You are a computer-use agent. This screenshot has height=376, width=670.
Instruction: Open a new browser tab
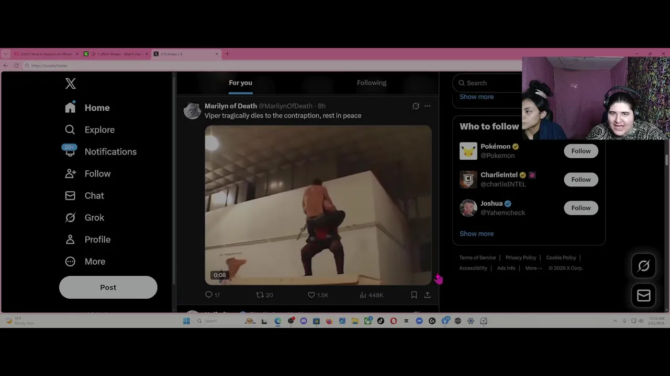pos(227,54)
